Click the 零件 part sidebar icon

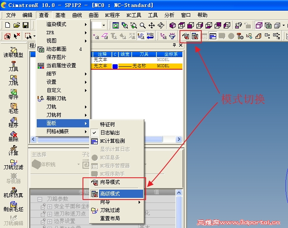click(13, 94)
